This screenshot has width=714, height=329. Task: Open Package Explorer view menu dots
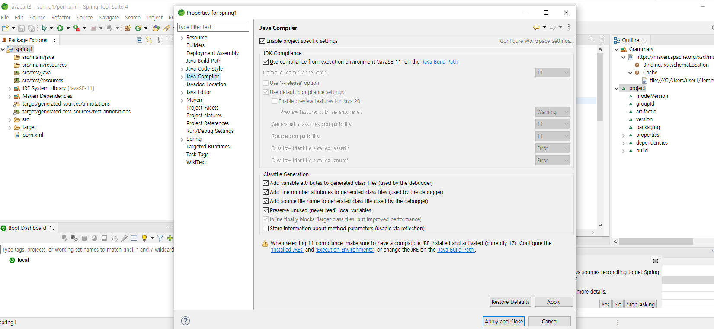[159, 40]
